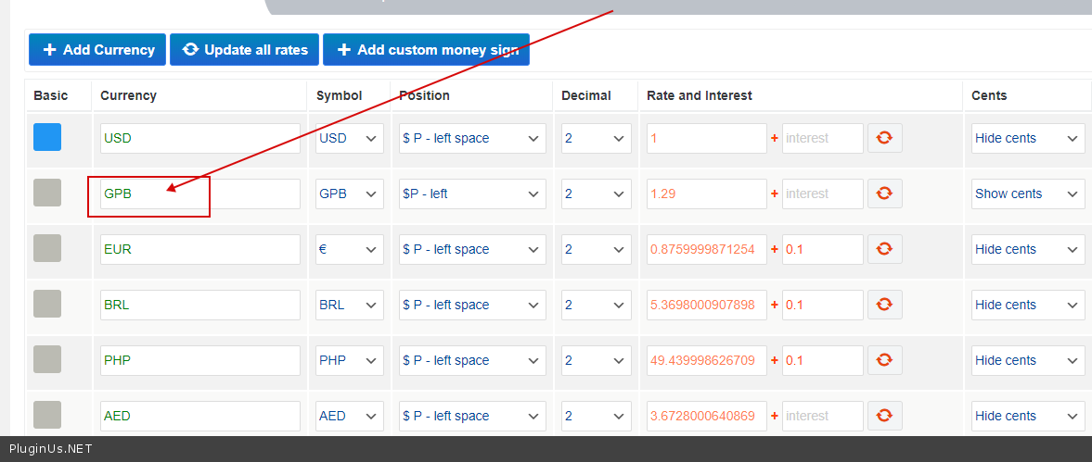Screen dimensions: 1092x462
Task: Refresh the GPB rate icon
Action: coord(884,194)
